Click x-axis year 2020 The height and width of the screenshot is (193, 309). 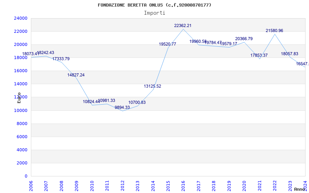[244, 186]
